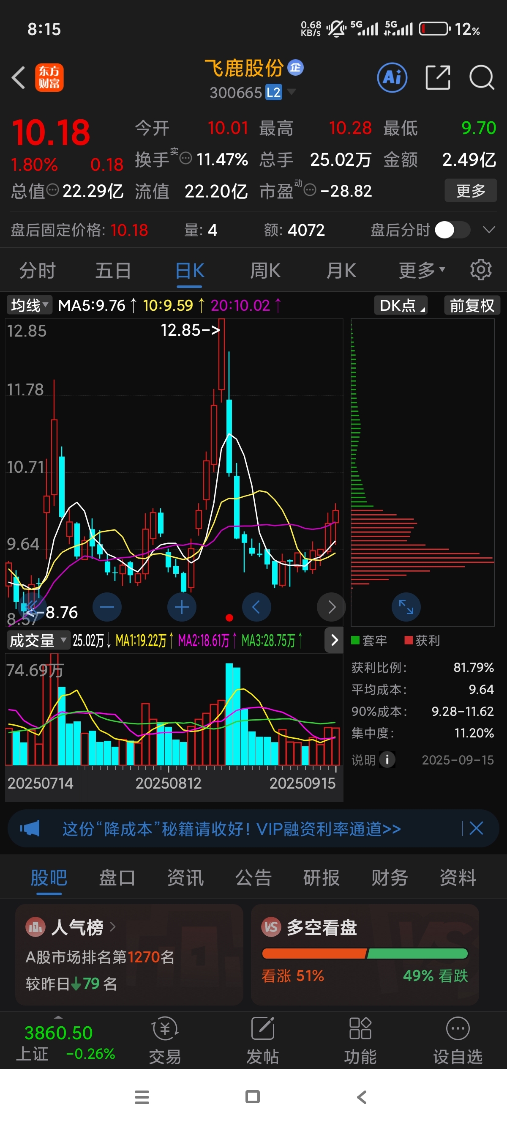Open the 研报 tab
Screen dimensions: 507x1129
(322, 878)
